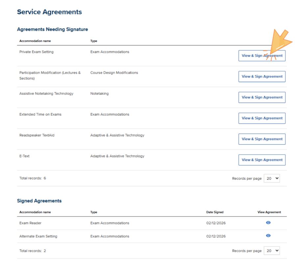The width and height of the screenshot is (305, 267).
Task: Open Records per page dropdown under Agreements Needing Signature
Action: pyautogui.click(x=272, y=178)
